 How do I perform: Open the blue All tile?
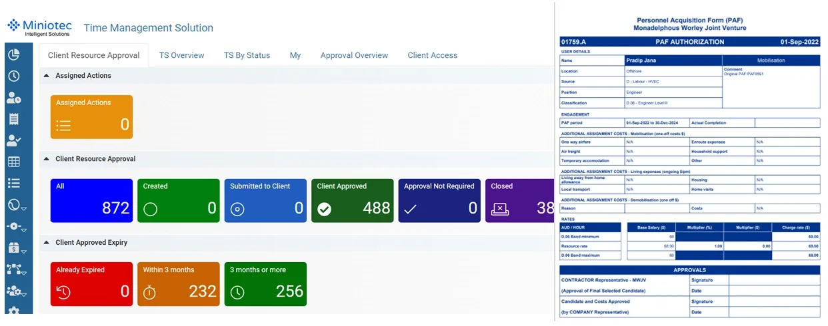tap(91, 200)
